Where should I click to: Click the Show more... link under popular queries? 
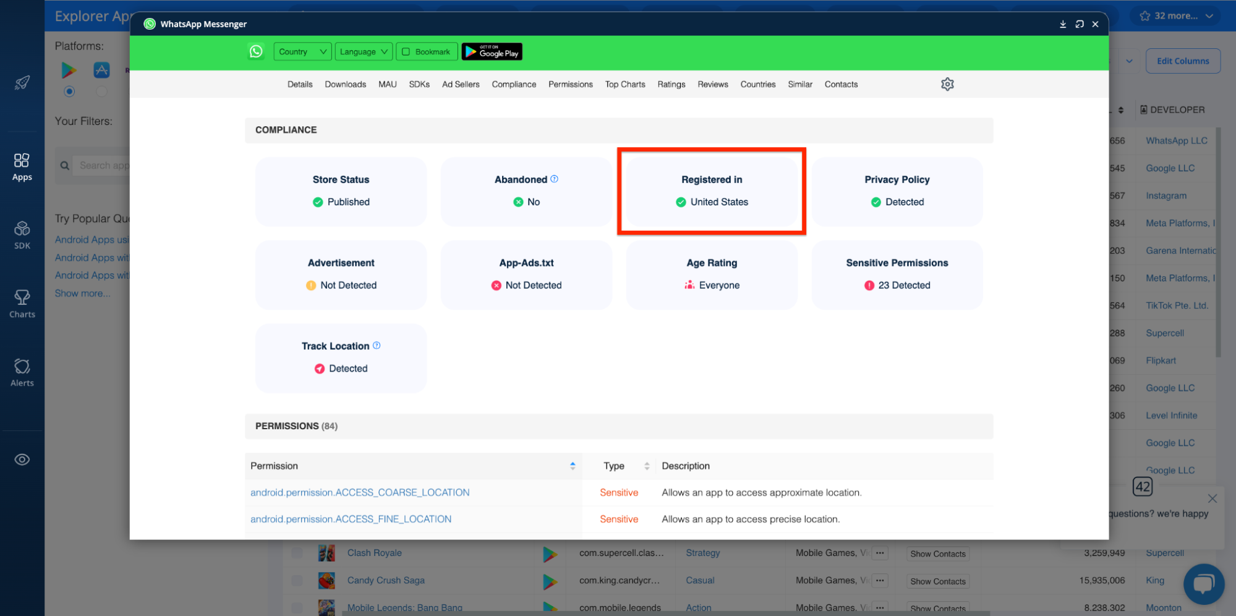83,293
